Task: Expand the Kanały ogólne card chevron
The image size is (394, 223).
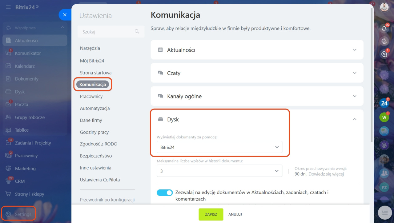Action: click(x=355, y=96)
